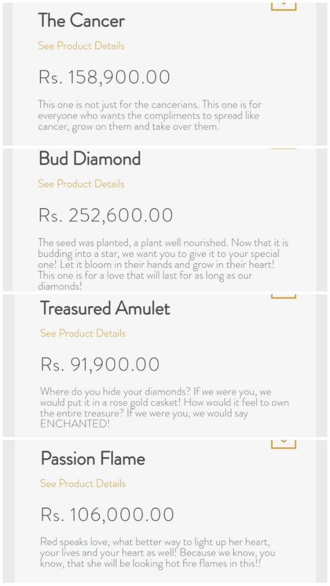View See Product Details under Bud Diamond
330x586 pixels.
coord(81,184)
